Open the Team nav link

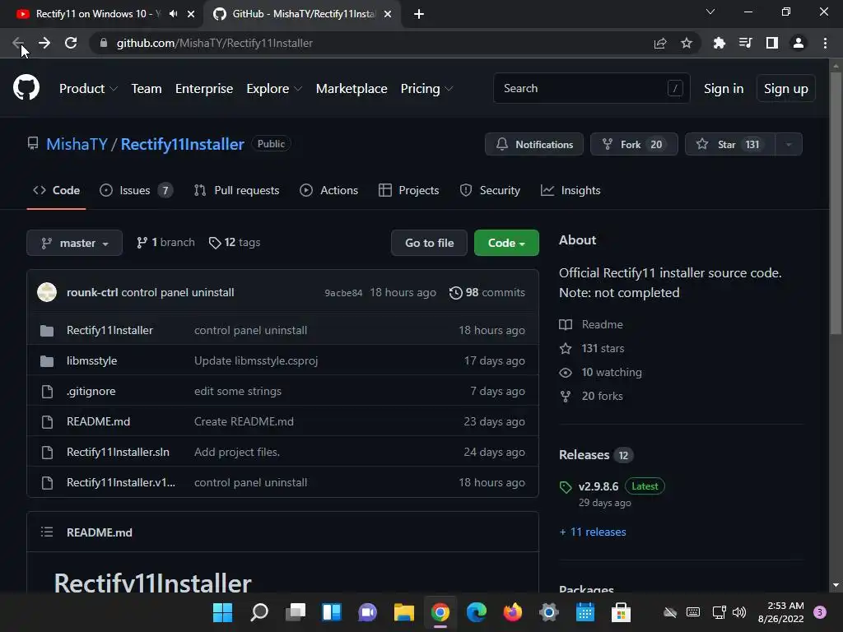tap(147, 89)
